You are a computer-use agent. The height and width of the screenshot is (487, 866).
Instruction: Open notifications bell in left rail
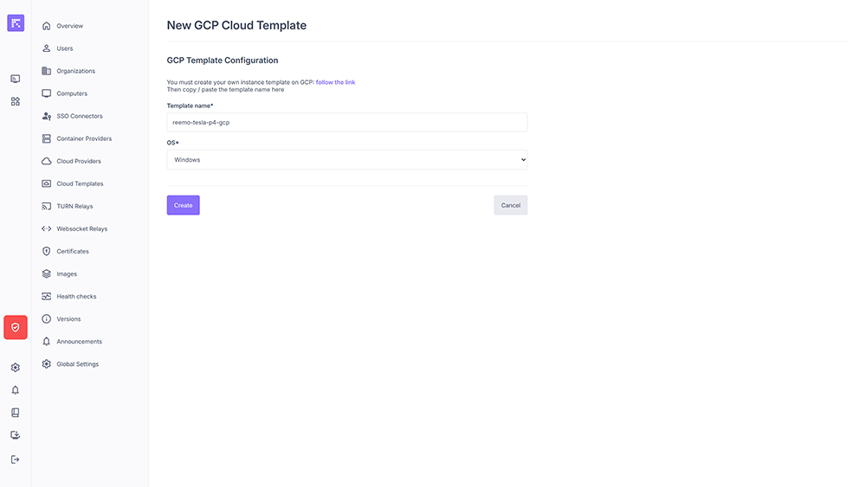(16, 390)
